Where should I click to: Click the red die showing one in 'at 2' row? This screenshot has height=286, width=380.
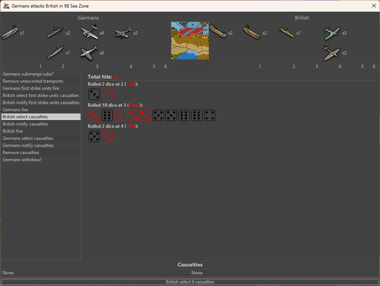point(107,94)
